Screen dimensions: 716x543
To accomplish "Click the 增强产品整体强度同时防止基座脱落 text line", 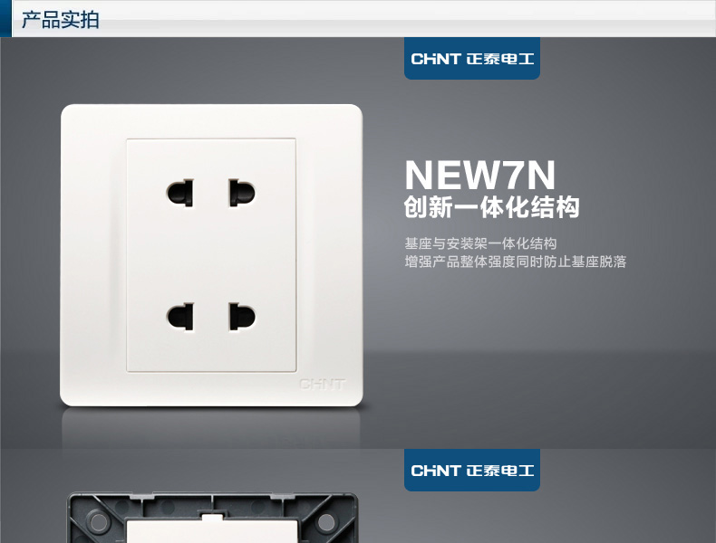I will tap(515, 262).
